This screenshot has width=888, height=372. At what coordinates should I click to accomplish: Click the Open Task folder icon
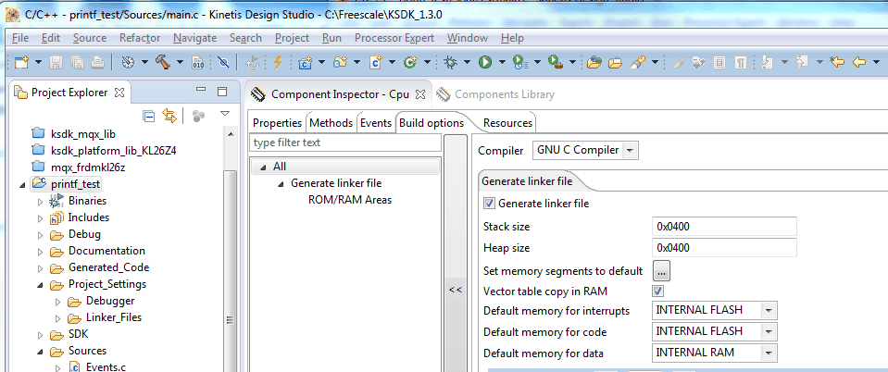(615, 62)
